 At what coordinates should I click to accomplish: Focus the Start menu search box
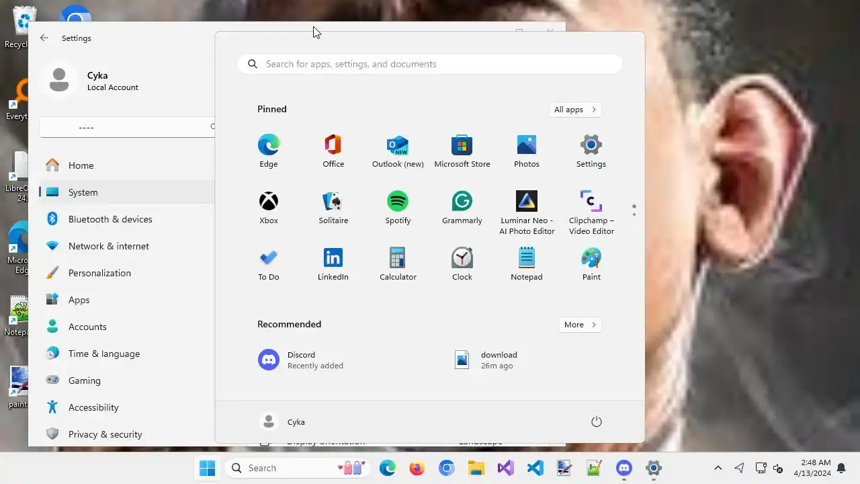[430, 64]
